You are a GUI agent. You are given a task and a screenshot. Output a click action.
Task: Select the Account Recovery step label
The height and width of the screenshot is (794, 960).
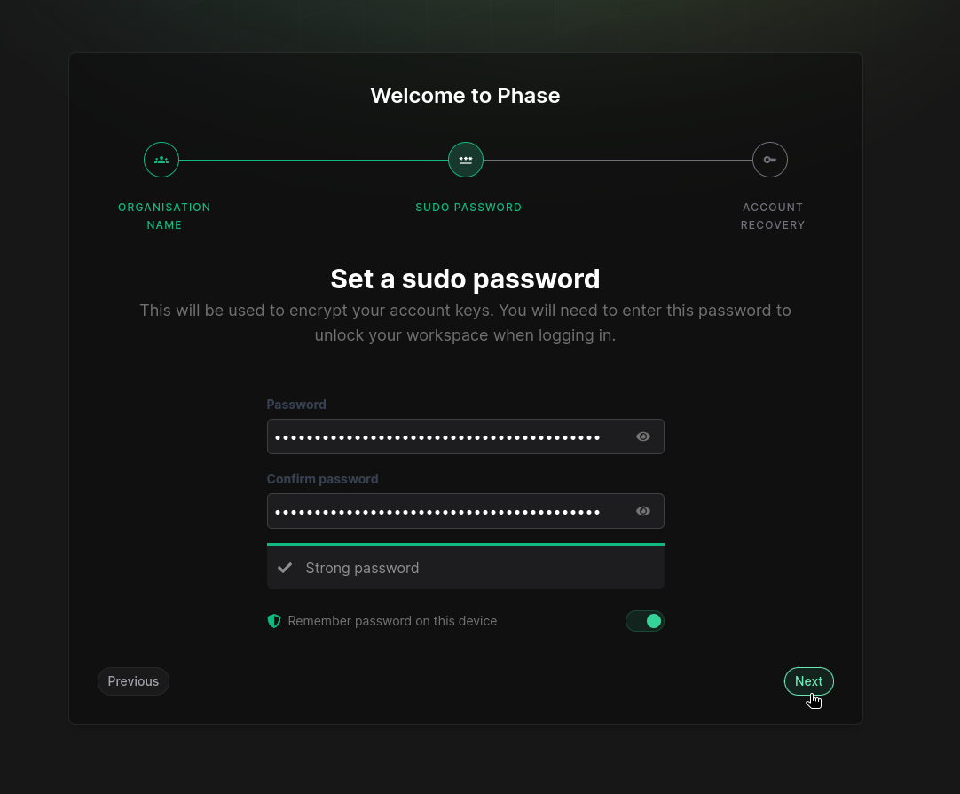[x=772, y=216]
